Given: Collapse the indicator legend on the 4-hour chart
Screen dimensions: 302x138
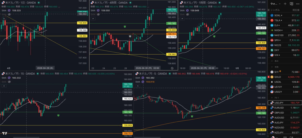Looking at the screenshot, I should coord(93,18).
